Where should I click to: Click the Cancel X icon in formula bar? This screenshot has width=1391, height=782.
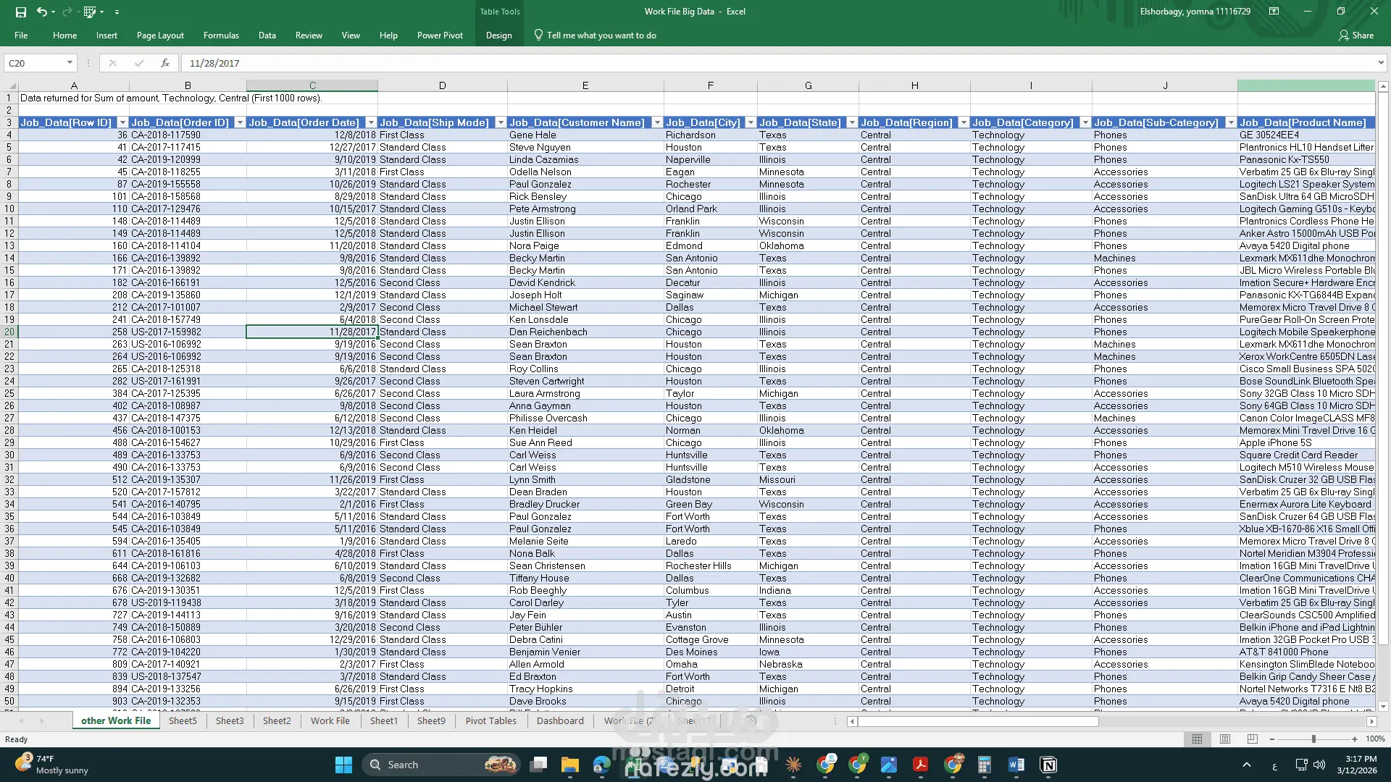pyautogui.click(x=112, y=63)
